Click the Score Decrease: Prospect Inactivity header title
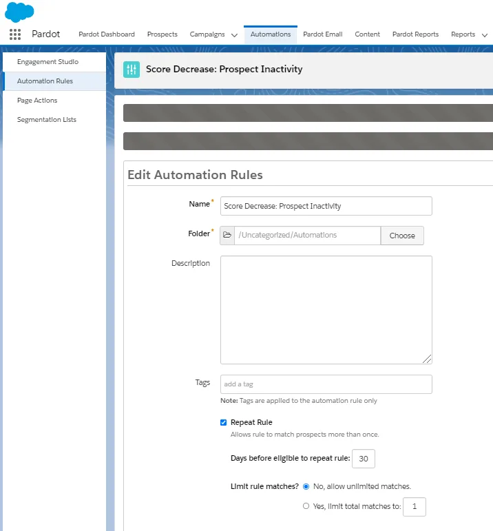The width and height of the screenshot is (493, 531). point(224,69)
